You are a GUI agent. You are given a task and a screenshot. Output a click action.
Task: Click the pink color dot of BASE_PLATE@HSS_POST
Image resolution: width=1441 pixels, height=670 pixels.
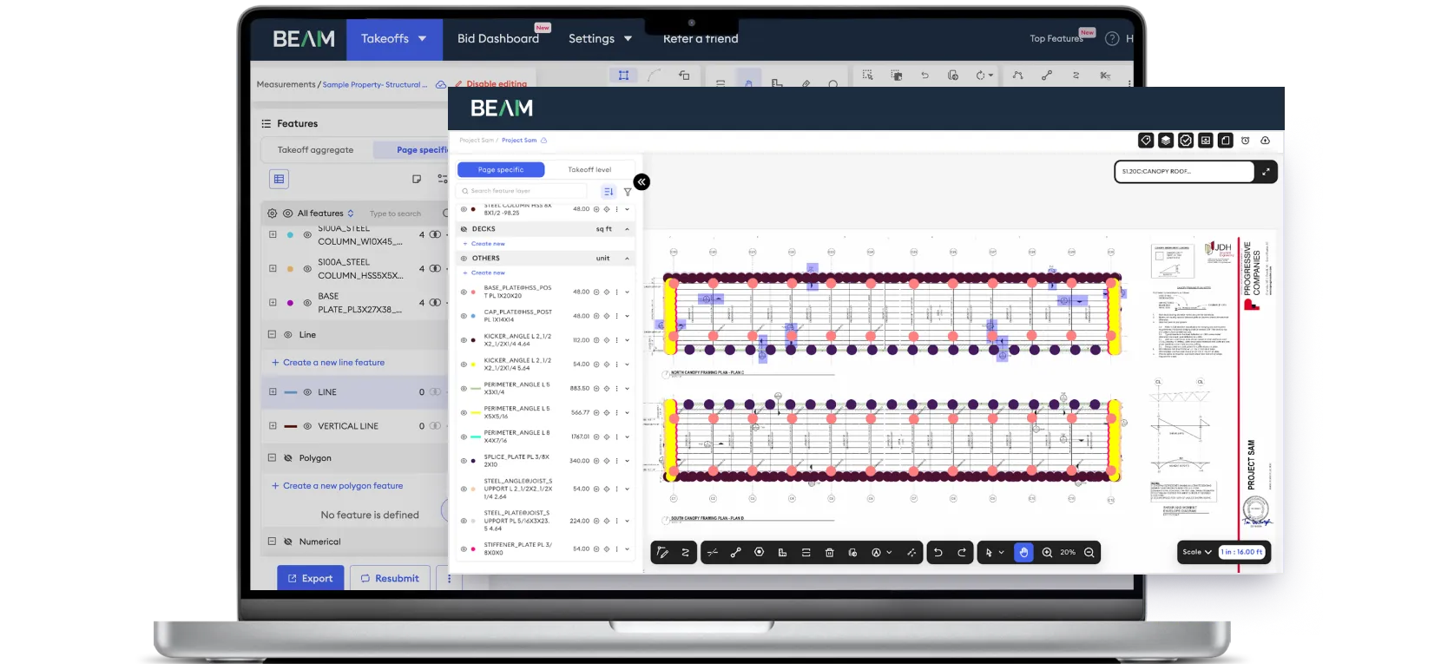[x=473, y=292]
